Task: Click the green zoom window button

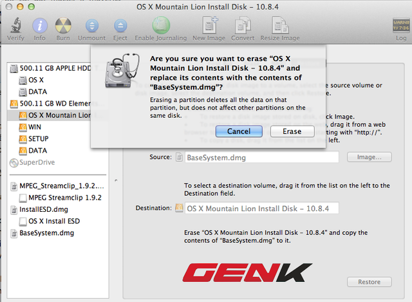Action: tap(32, 6)
